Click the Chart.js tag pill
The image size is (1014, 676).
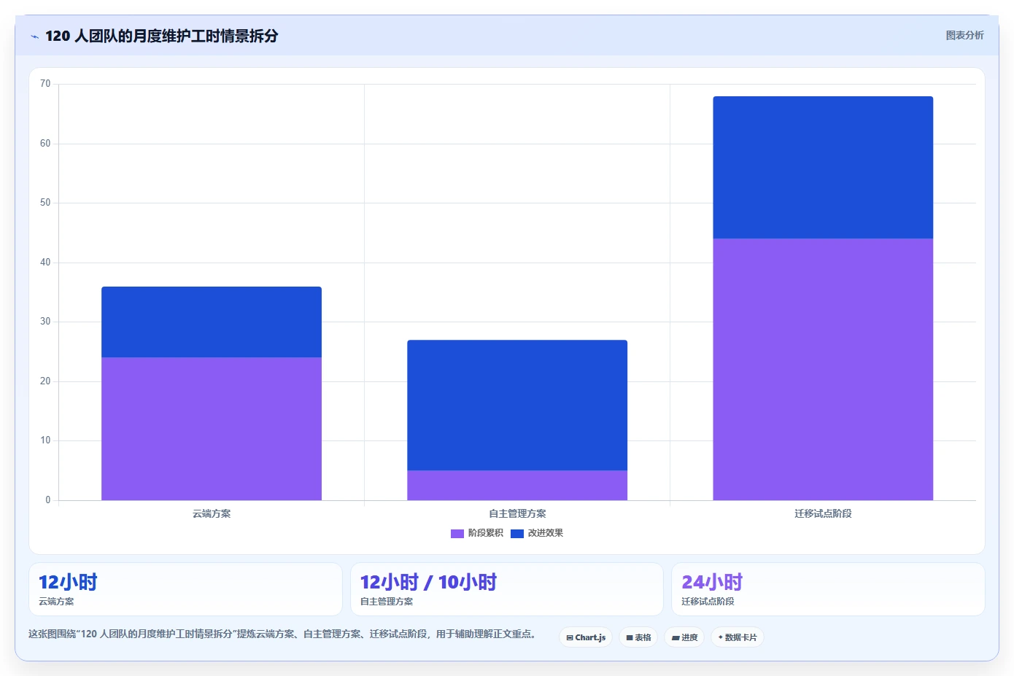coord(586,637)
